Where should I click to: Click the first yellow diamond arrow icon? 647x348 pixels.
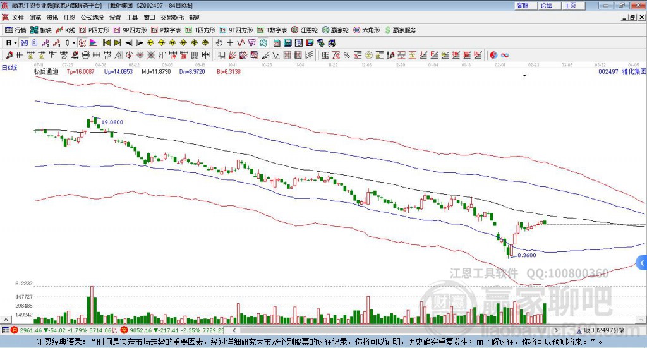pyautogui.click(x=150, y=43)
